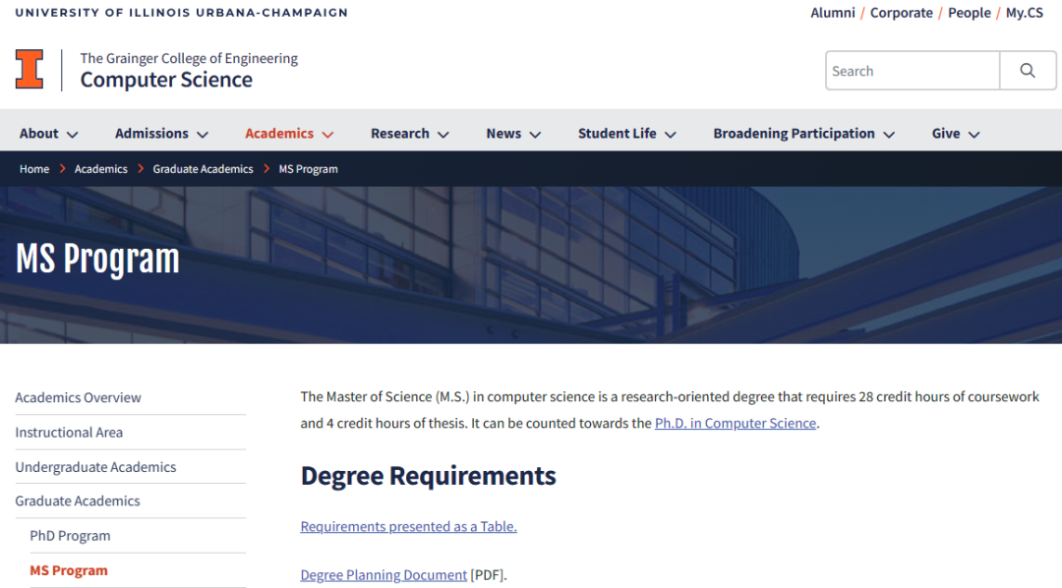Open Instructional Area in the sidebar

coord(69,433)
